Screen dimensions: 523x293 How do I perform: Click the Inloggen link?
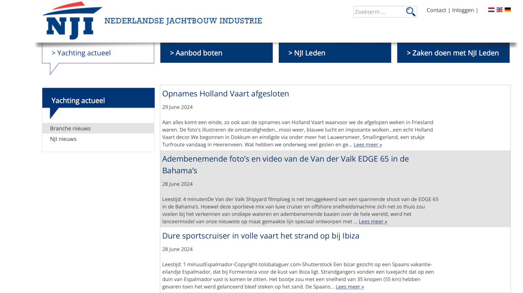[x=463, y=10]
